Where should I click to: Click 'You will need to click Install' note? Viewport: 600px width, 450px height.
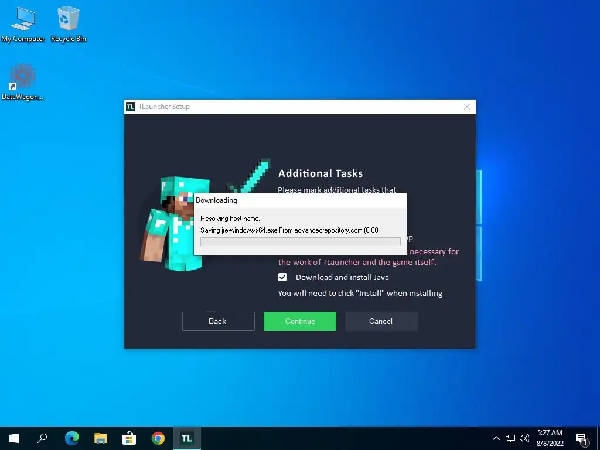(x=360, y=293)
